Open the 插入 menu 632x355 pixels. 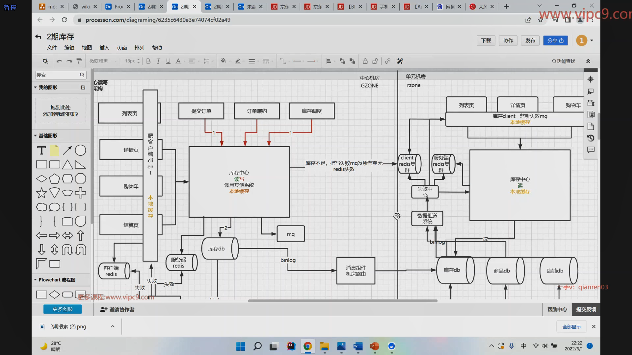104,48
